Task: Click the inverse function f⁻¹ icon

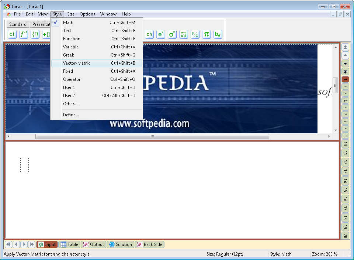Action: 24,34
